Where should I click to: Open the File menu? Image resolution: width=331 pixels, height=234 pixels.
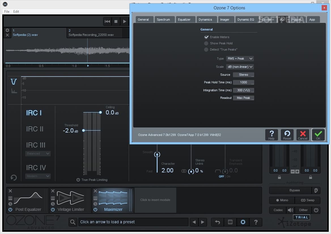[x=7, y=12]
